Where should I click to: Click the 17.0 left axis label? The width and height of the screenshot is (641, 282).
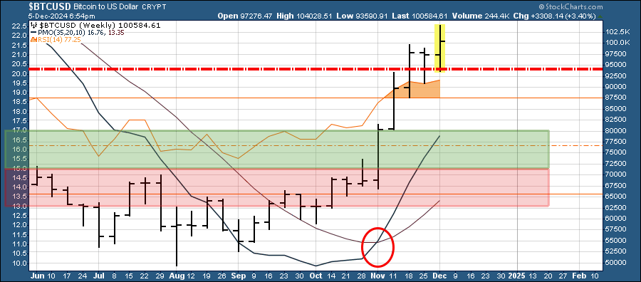pos(20,130)
